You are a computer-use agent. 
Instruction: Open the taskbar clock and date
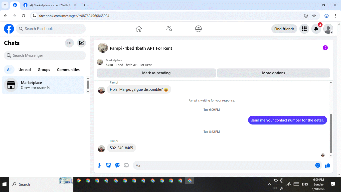[x=319, y=184]
